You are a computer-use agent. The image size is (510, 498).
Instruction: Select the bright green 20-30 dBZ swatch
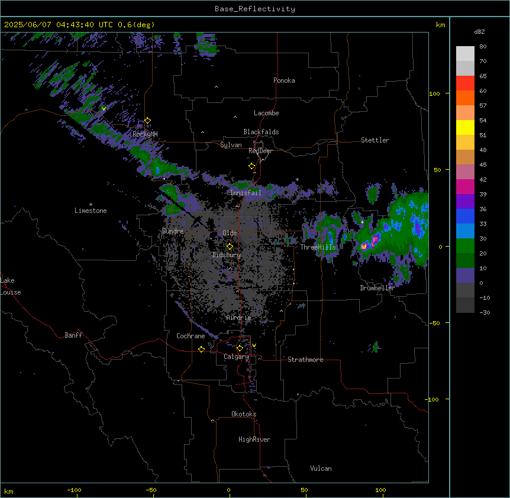pyautogui.click(x=465, y=246)
